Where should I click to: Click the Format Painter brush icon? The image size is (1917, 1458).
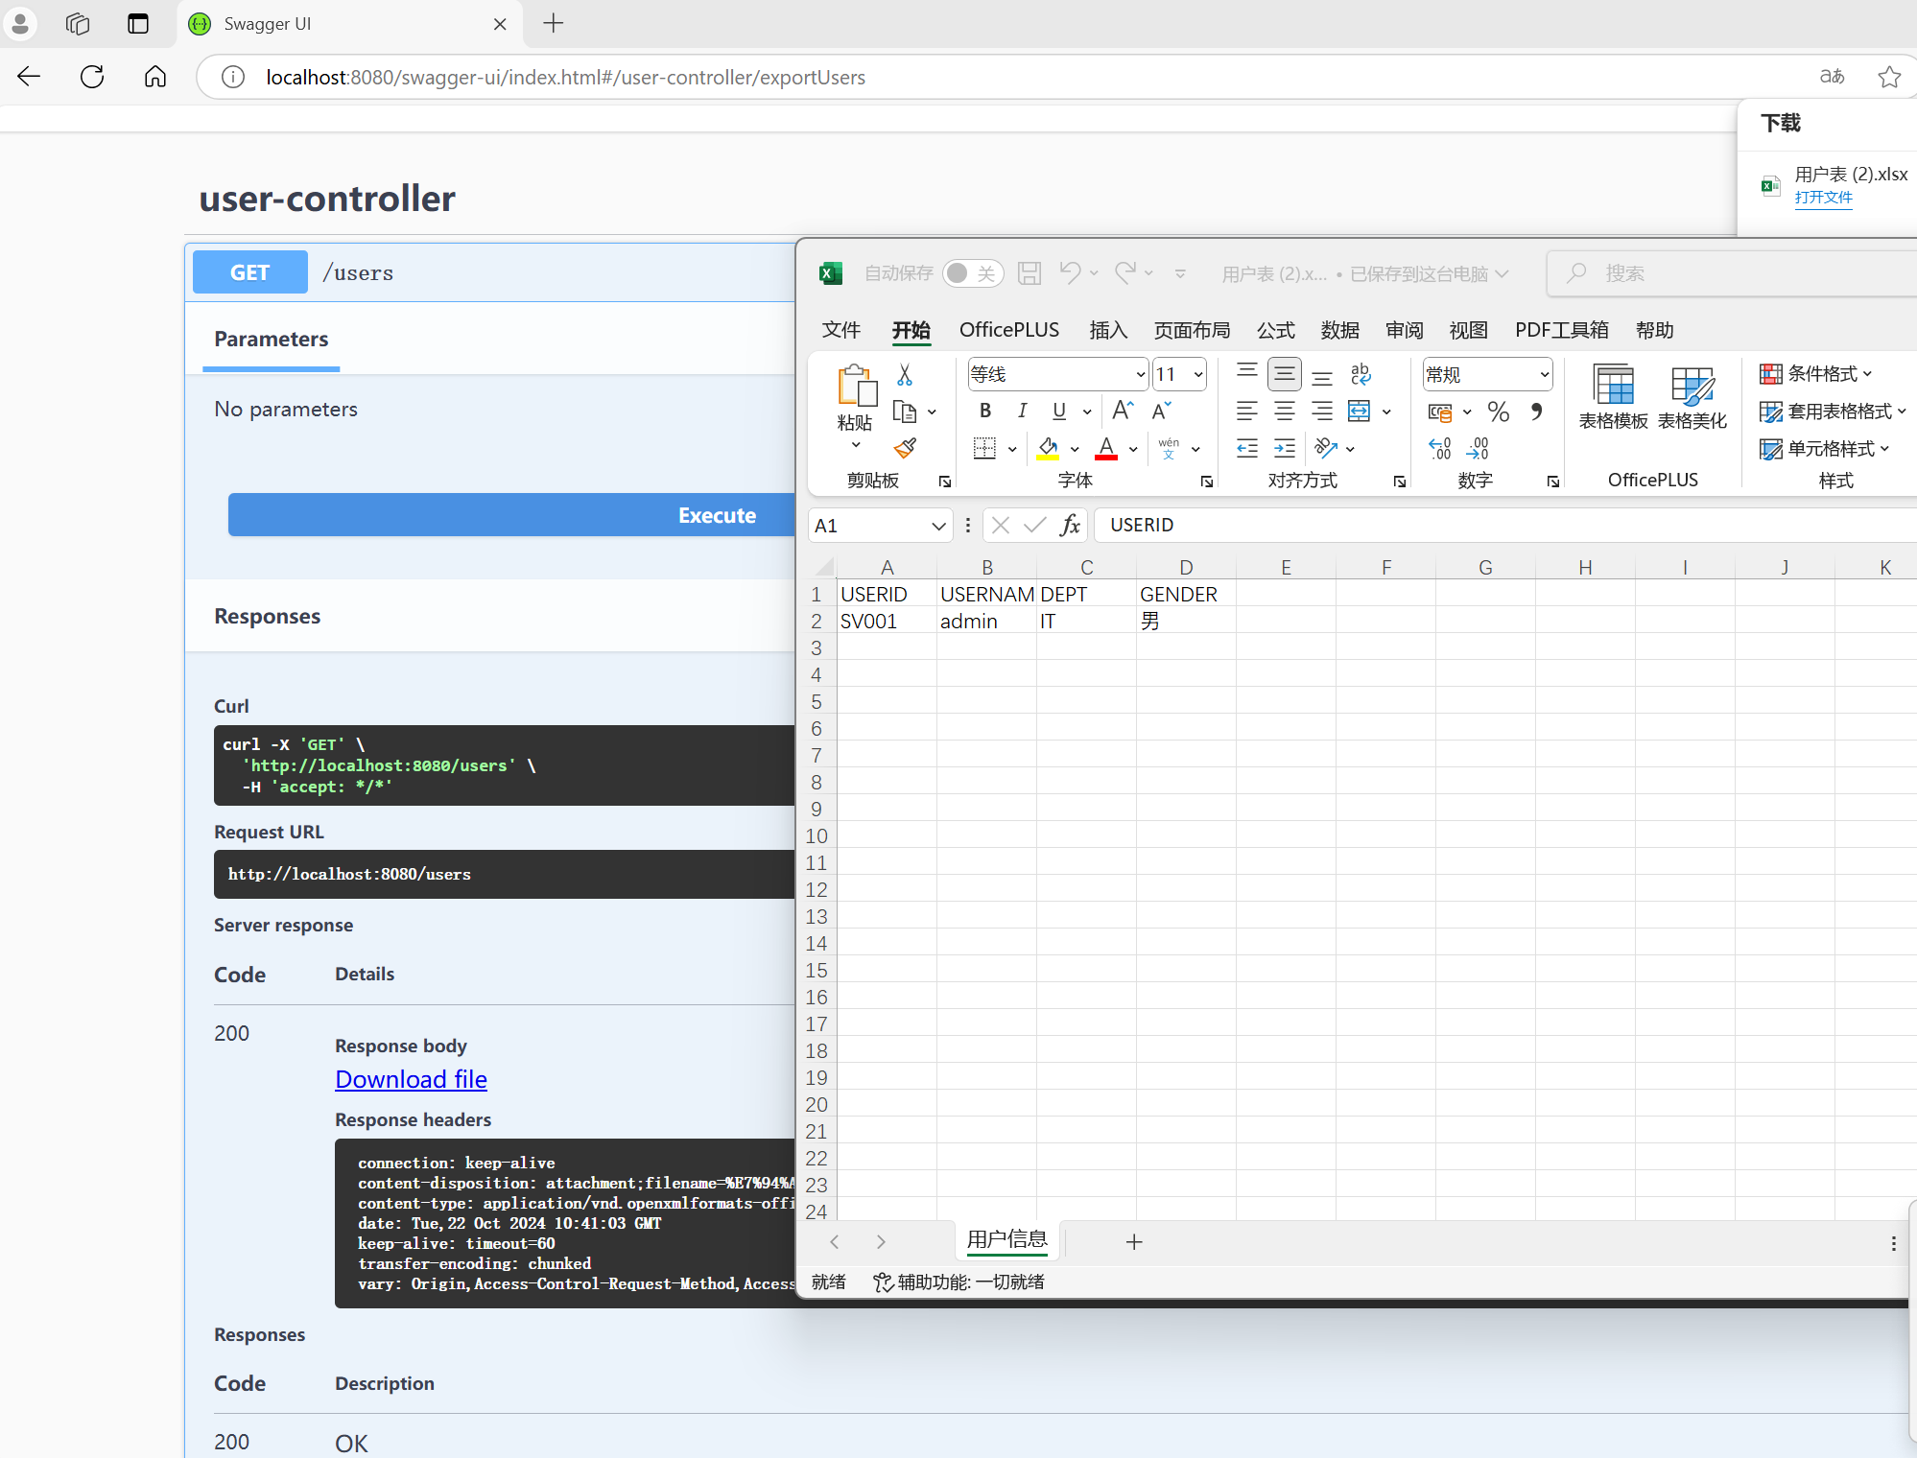click(905, 448)
